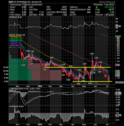
Task: Click the 90 RSI axis label
Action: coord(117,19)
